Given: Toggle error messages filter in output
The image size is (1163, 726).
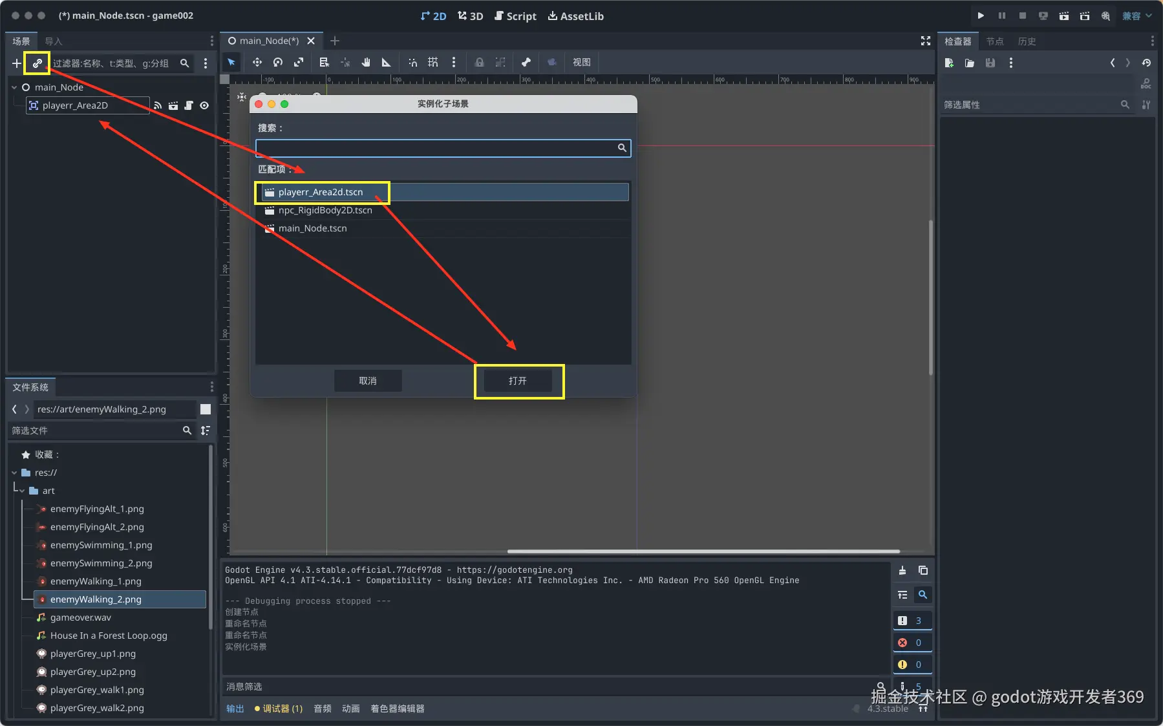Looking at the screenshot, I should pos(912,643).
